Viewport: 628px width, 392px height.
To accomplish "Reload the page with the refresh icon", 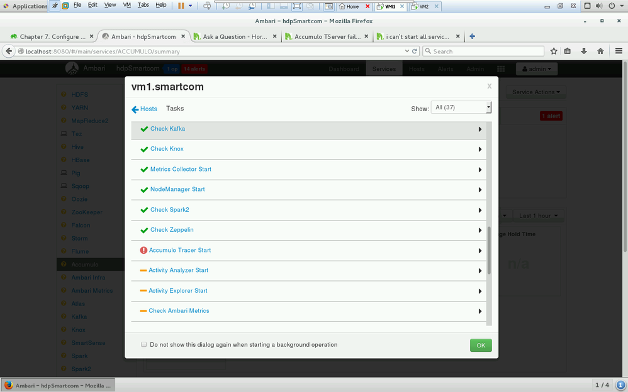I will (415, 52).
